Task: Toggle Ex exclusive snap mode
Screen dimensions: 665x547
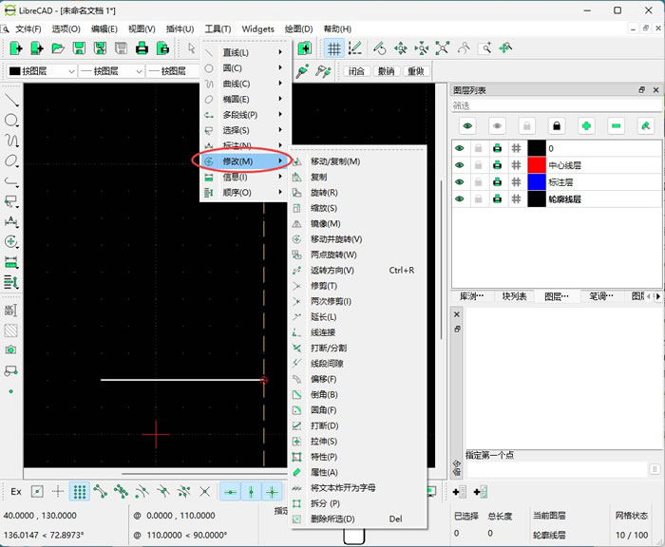Action: tap(16, 492)
